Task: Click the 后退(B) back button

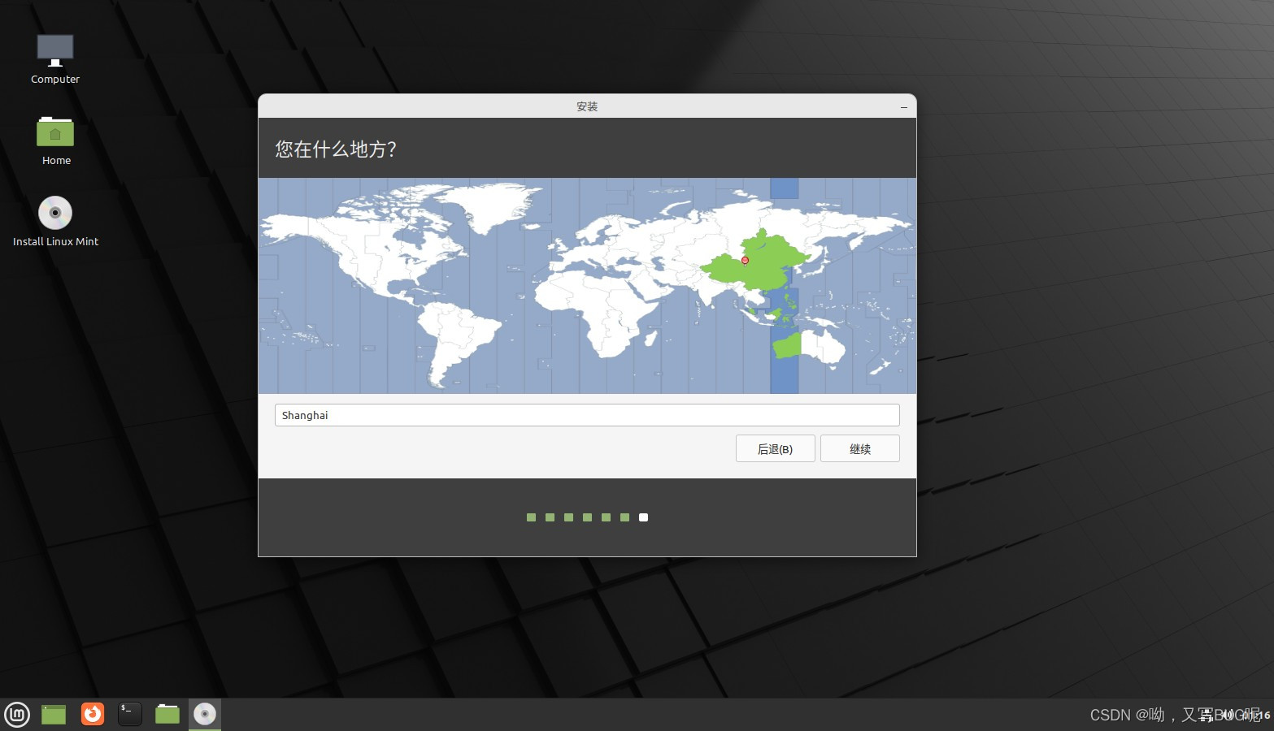Action: pos(775,448)
